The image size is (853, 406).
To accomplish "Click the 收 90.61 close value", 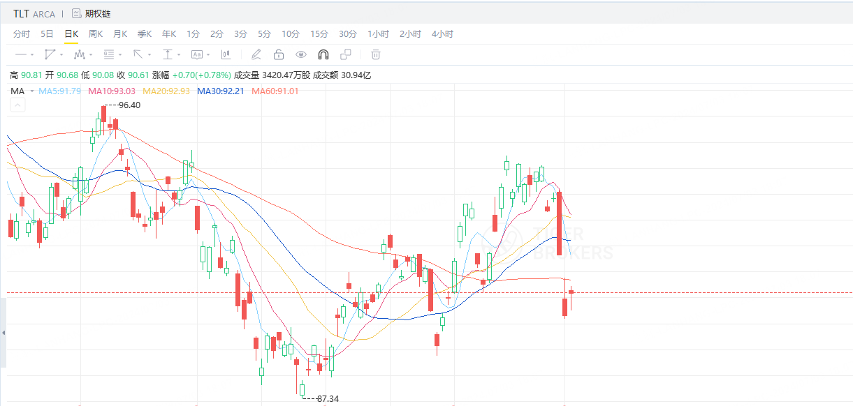I will pyautogui.click(x=133, y=75).
